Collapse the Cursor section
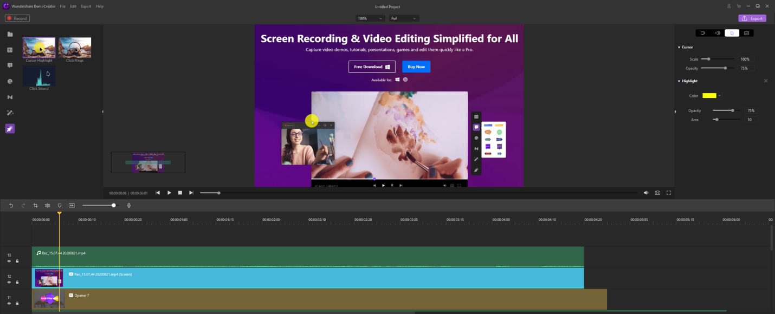The height and width of the screenshot is (314, 775). point(679,47)
